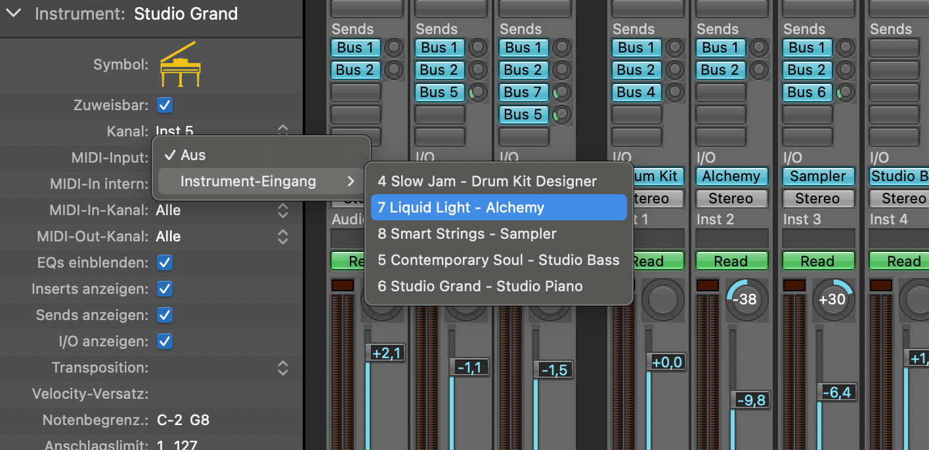
Task: Uncheck EQs einblenden
Action: (165, 262)
